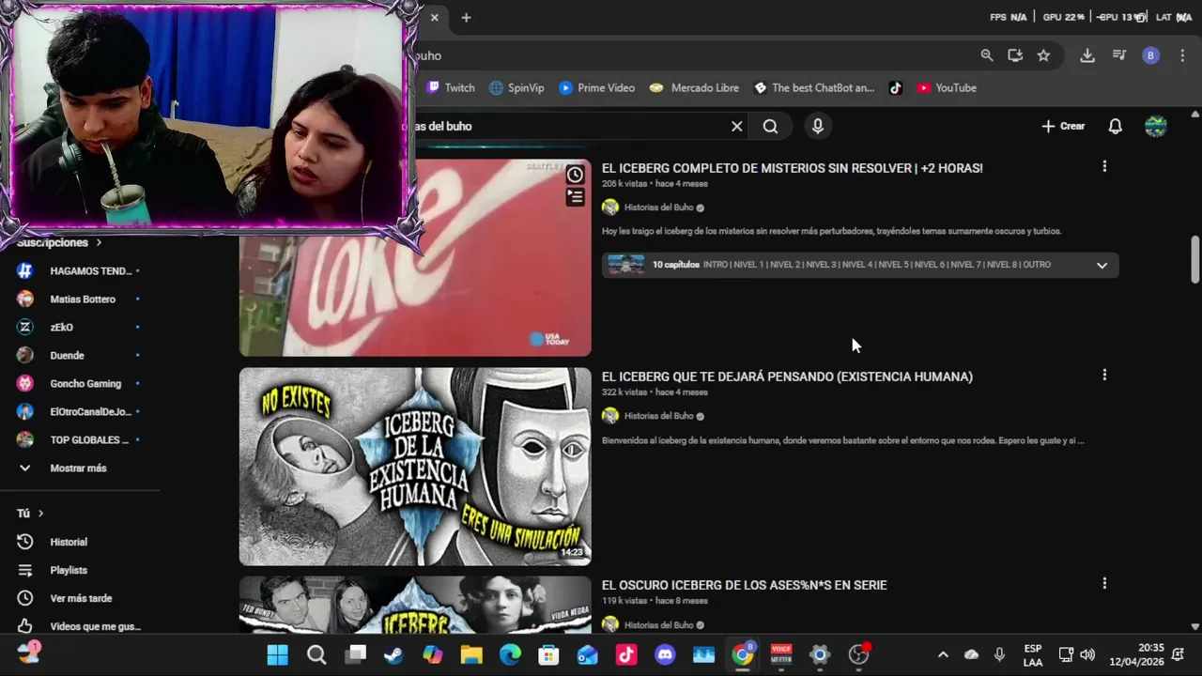Launch Steam from taskbar
Viewport: 1202px width, 676px height.
[393, 654]
